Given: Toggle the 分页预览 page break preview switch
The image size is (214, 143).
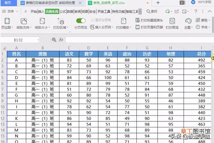Looking at the screenshot, I should 81,21.
